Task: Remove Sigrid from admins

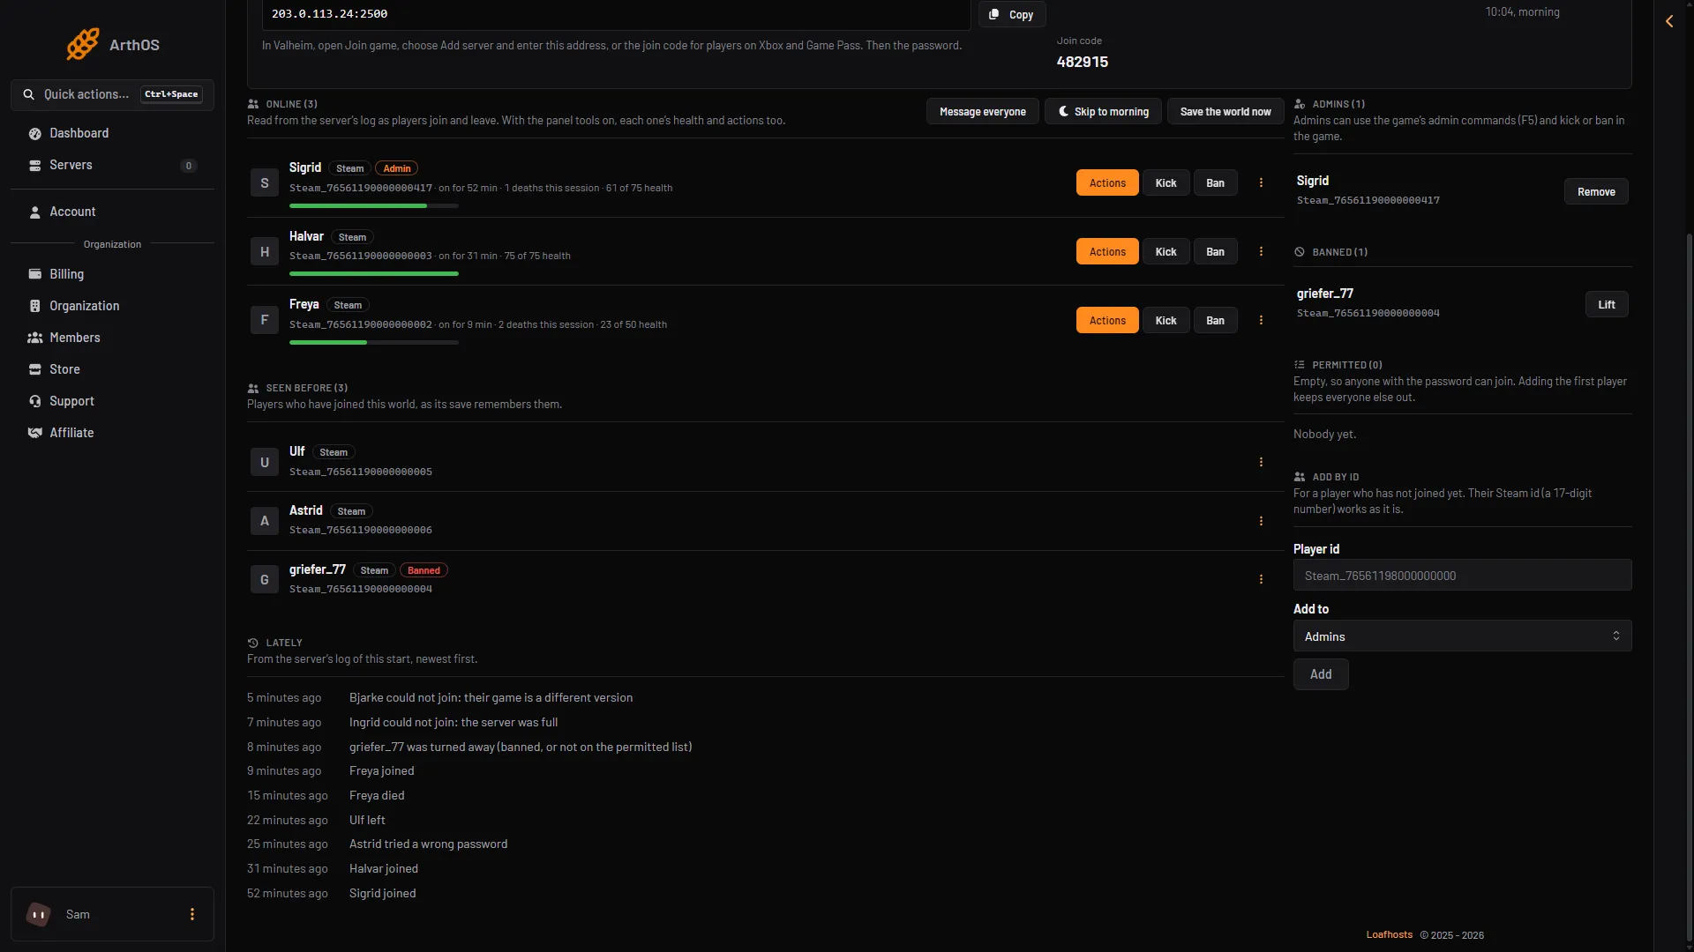Action: click(1596, 192)
